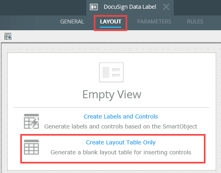Click the dotted canvas border above Empty View
Image resolution: width=221 pixels, height=173 pixels.
click(111, 53)
